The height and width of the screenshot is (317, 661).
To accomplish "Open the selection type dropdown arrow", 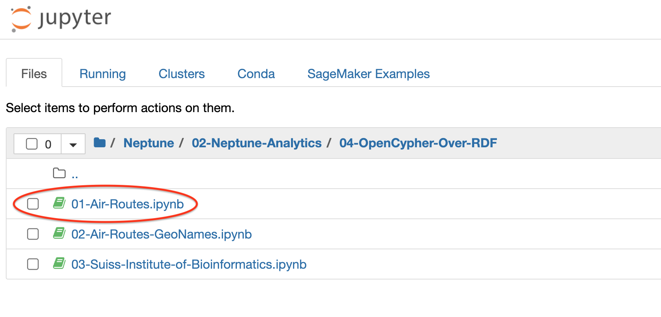I will (x=73, y=145).
